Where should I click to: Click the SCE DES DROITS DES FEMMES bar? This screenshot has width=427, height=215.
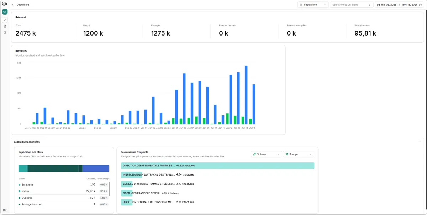127,184
